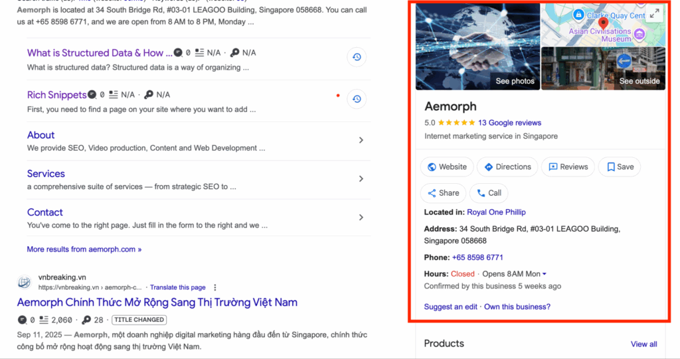This screenshot has height=359, width=680.
Task: Expand the map with fullscreen arrows icon
Action: 654,13
